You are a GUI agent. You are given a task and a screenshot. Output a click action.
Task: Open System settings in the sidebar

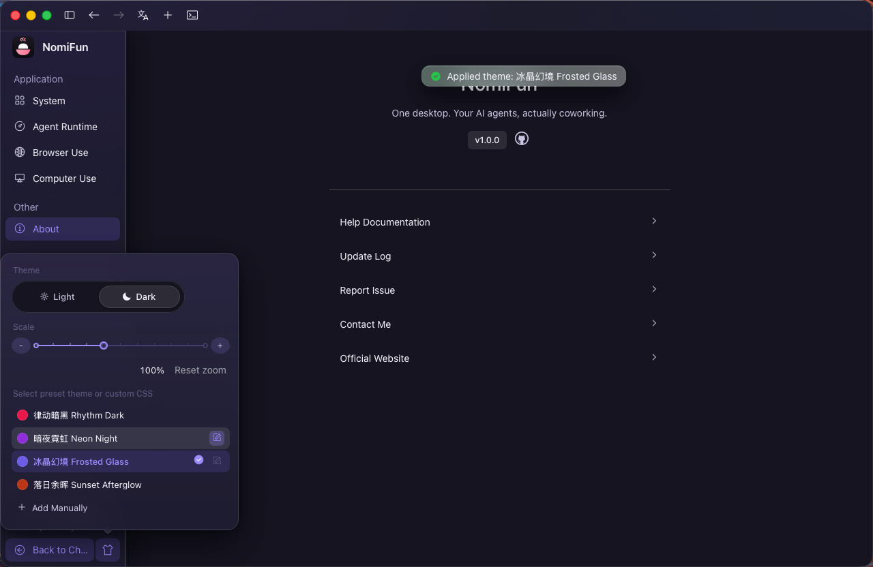click(x=63, y=101)
